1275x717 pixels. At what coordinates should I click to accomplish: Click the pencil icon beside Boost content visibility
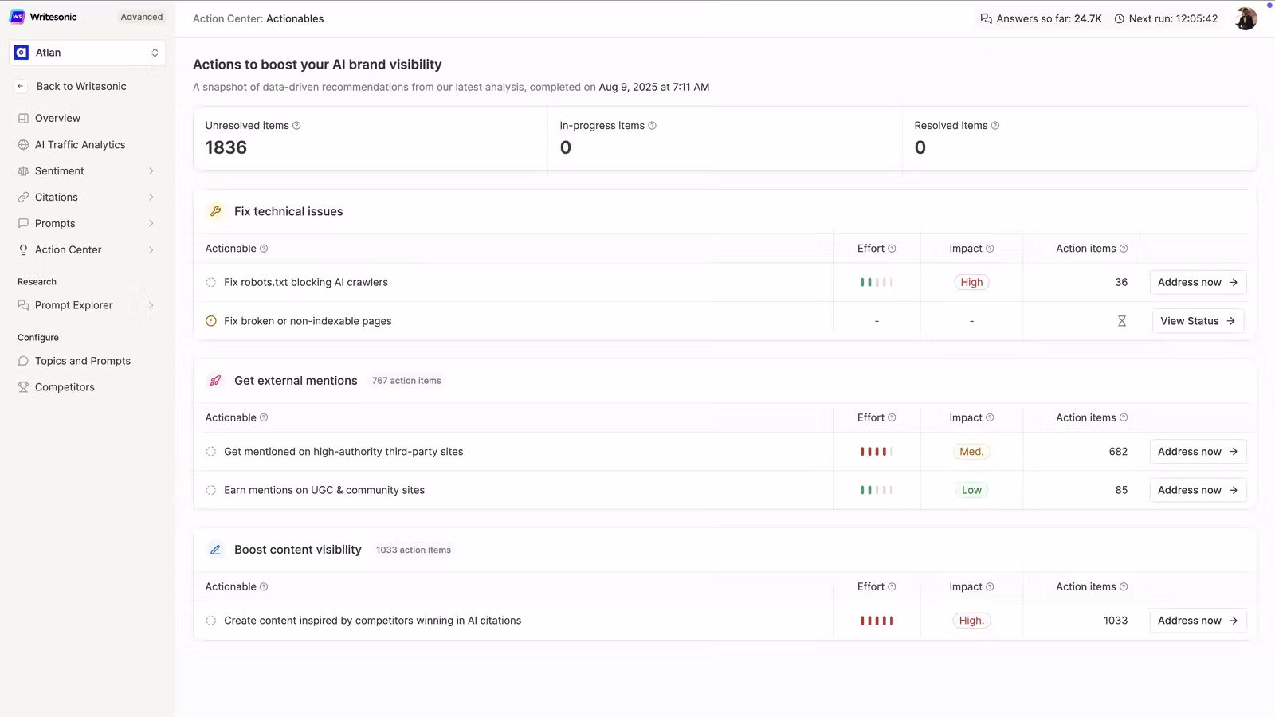coord(215,550)
